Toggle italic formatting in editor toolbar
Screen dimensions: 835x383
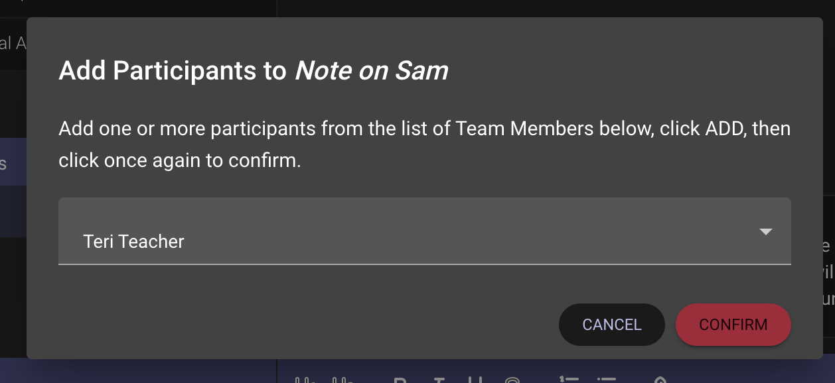click(438, 380)
